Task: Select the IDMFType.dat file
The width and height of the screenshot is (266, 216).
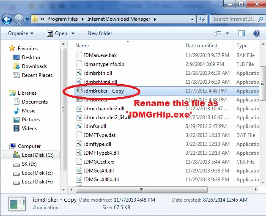Action: (99, 135)
